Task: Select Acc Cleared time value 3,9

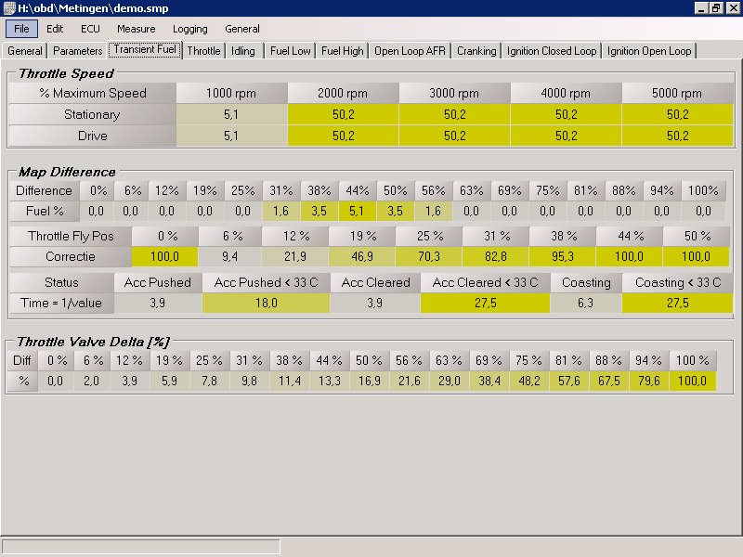Action: (375, 304)
